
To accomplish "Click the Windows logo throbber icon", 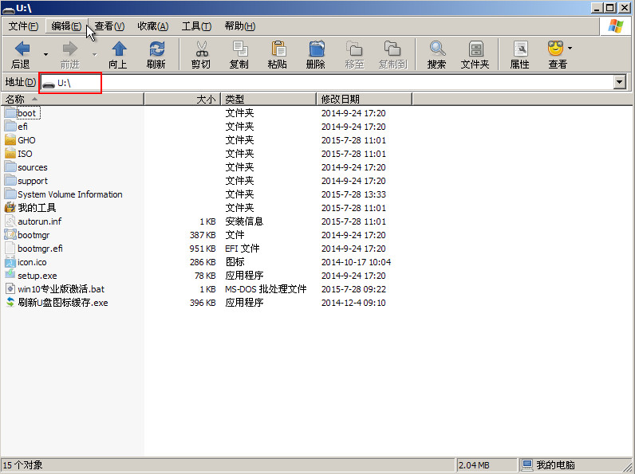I will click(x=616, y=26).
